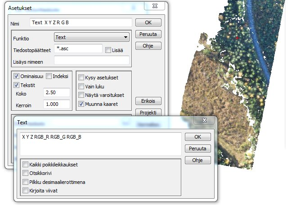296x205 pixels.
Task: Click Peruuta in the Asetukset dialog
Action: (148, 34)
